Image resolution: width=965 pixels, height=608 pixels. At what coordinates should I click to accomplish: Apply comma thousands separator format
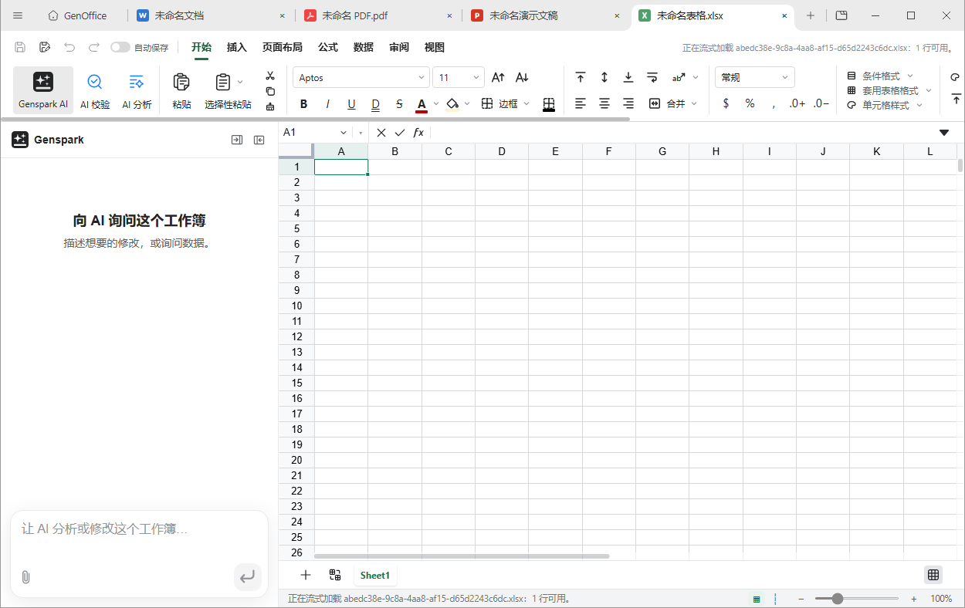tap(774, 104)
